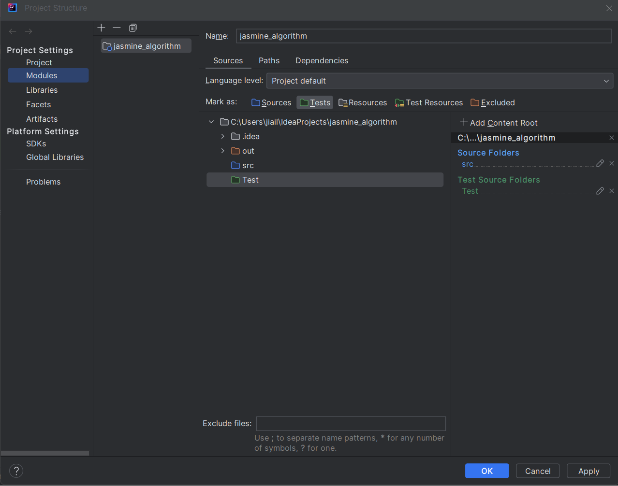
Task: Click the back navigation arrow
Action: (x=13, y=31)
